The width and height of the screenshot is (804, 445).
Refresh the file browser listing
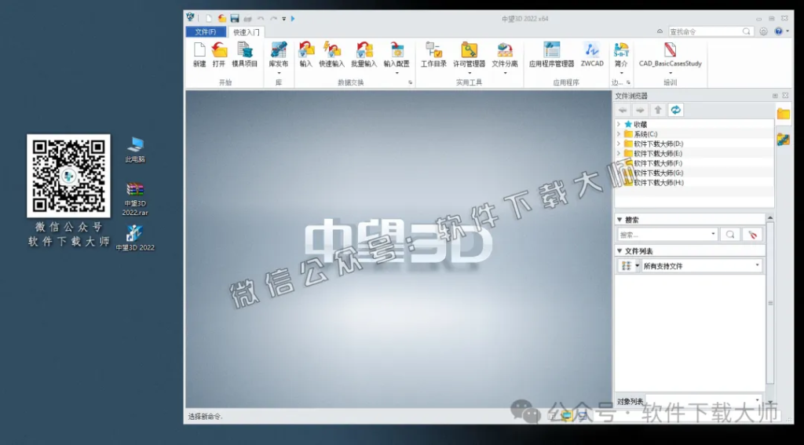coord(675,110)
